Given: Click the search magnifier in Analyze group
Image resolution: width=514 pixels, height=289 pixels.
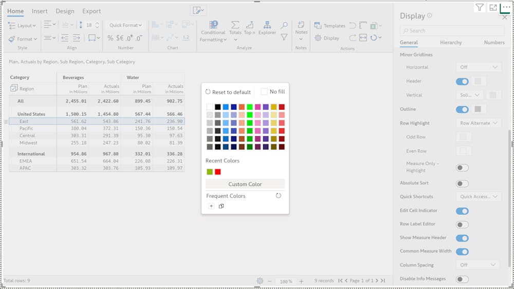Looking at the screenshot, I should (284, 25).
